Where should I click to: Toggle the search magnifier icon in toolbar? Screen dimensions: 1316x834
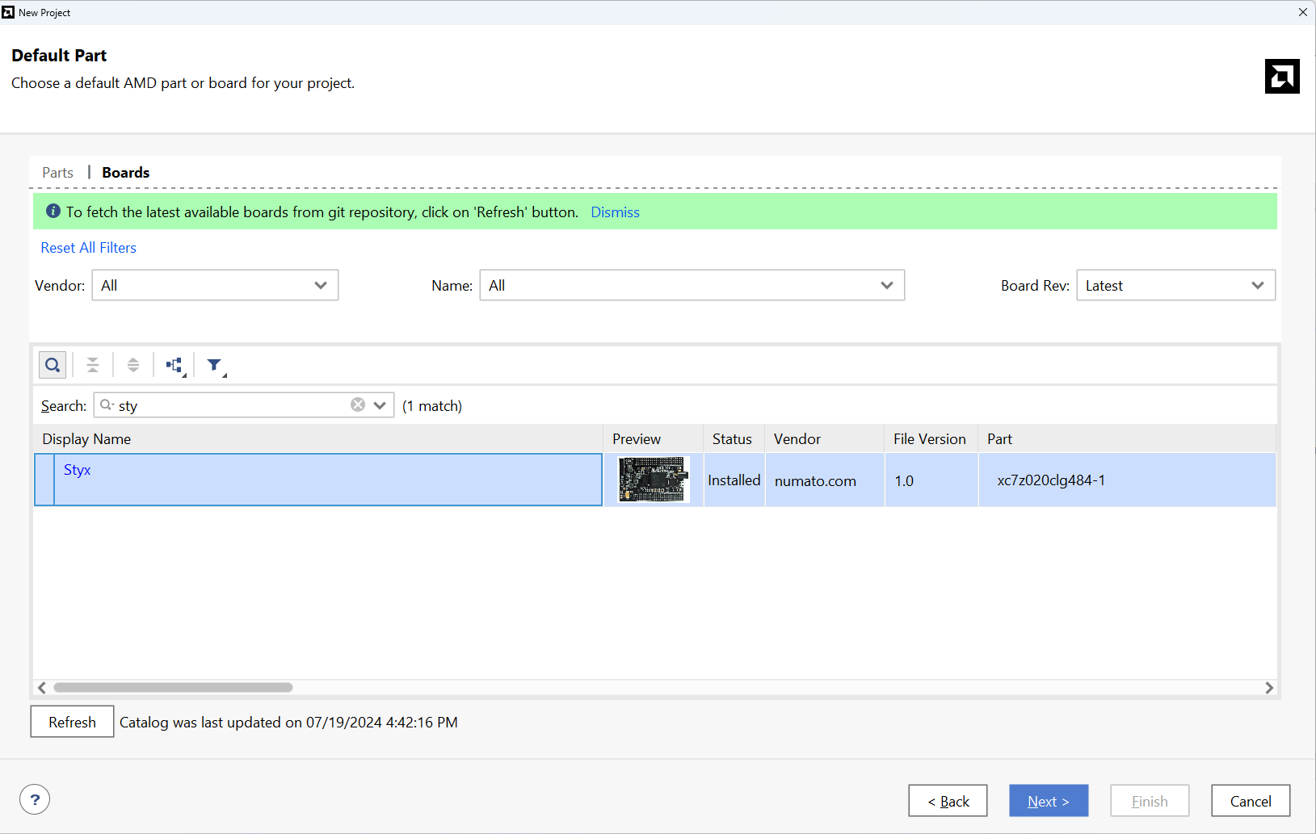click(53, 366)
